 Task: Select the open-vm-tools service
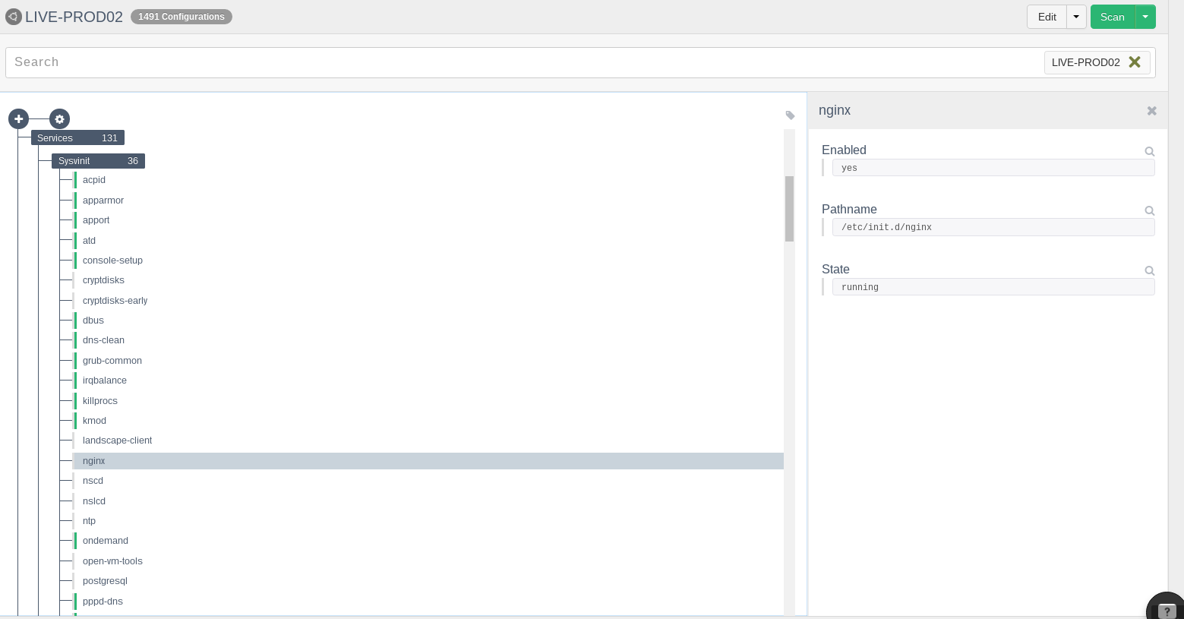112,561
